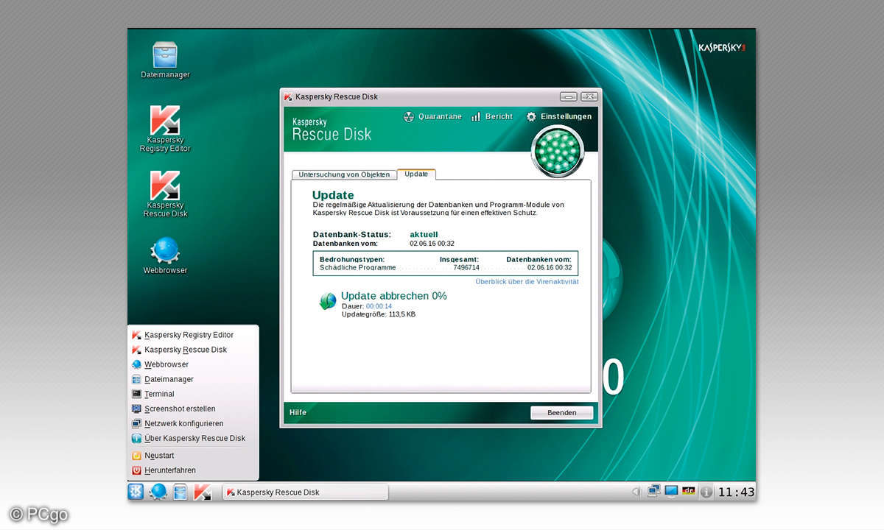
Task: Open Terminal from the start menu
Action: (x=193, y=394)
